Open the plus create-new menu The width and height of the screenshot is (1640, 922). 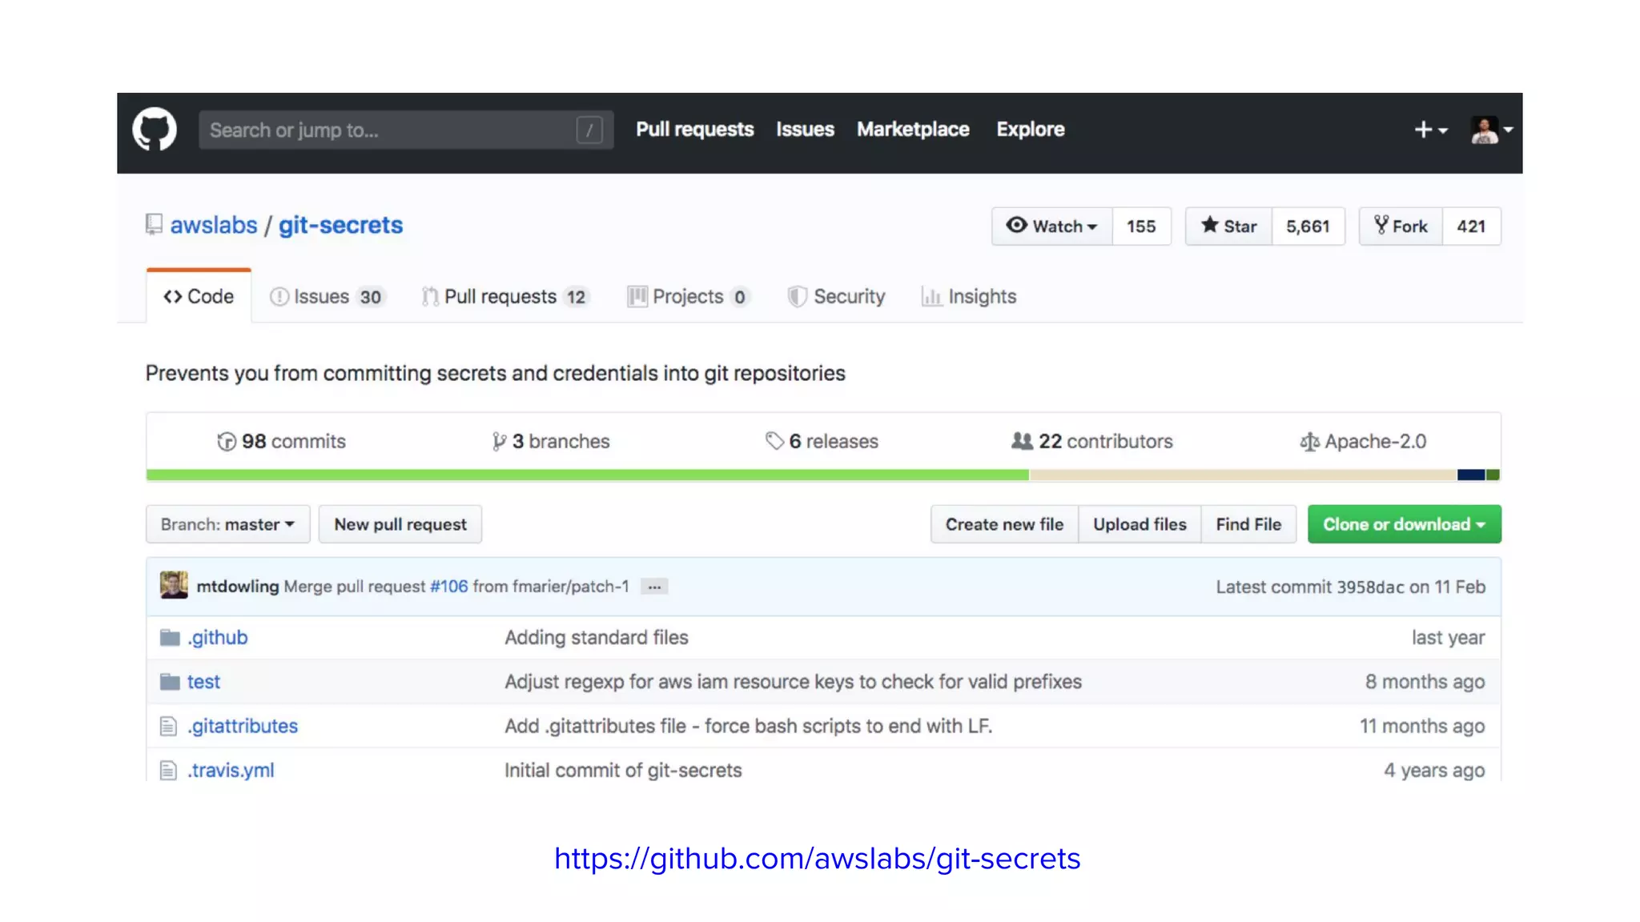click(x=1430, y=130)
